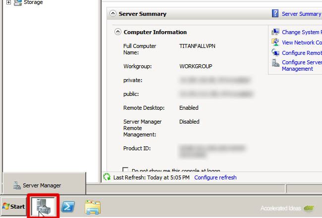The width and height of the screenshot is (322, 218).
Task: Click the 'private:' label
Action: coord(133,80)
